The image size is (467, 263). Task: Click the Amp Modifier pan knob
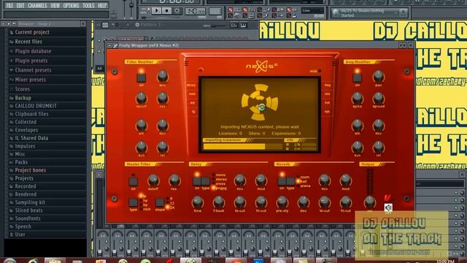378,77
